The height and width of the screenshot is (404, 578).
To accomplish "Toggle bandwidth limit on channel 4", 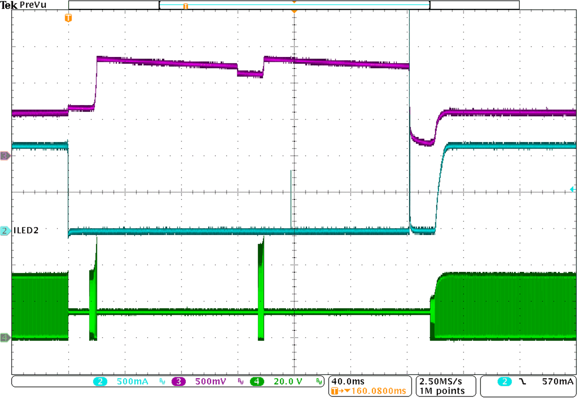I will click(318, 381).
